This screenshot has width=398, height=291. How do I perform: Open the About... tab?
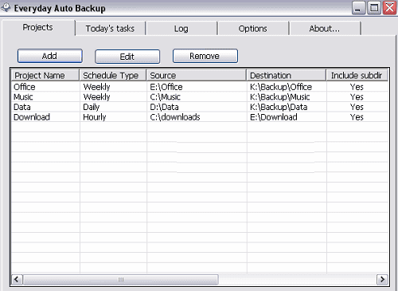[325, 29]
